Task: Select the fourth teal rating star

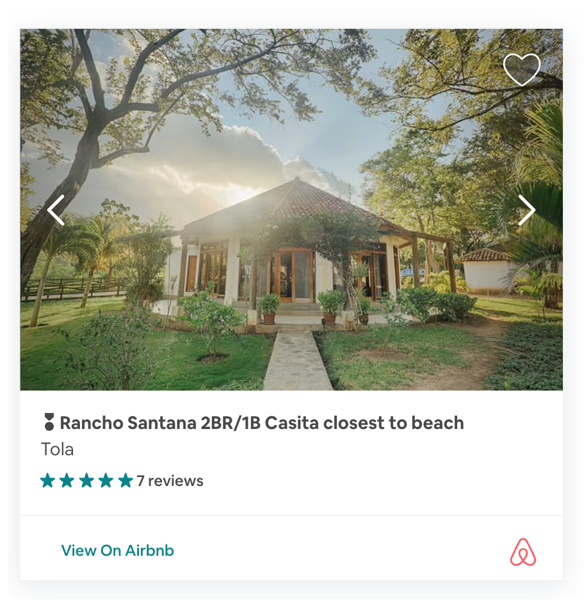Action: pyautogui.click(x=106, y=480)
